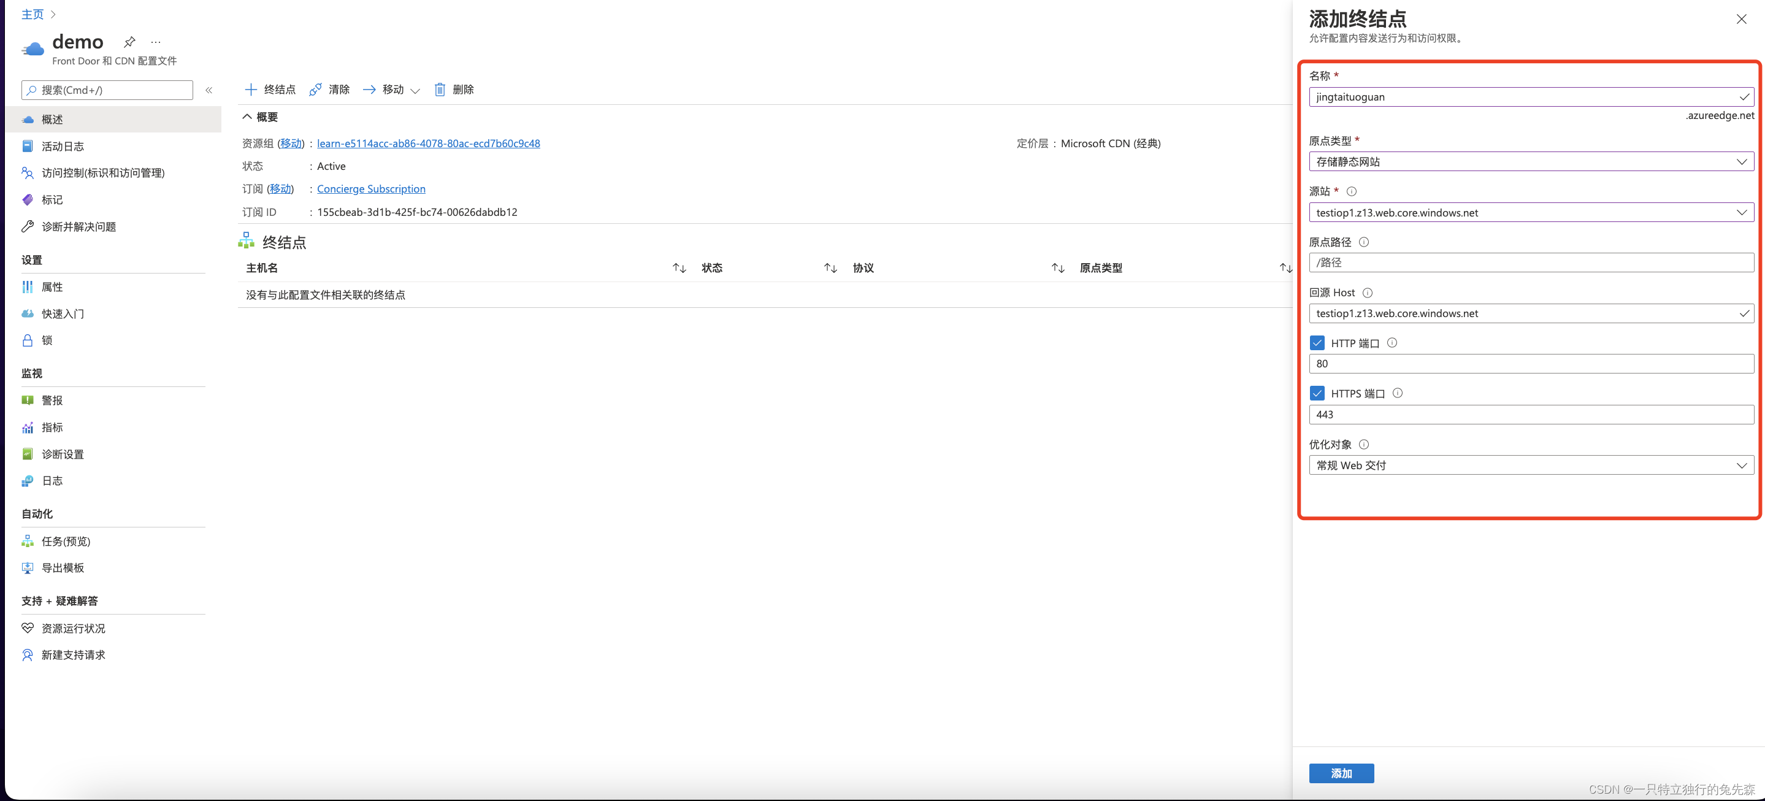The height and width of the screenshot is (801, 1765).
Task: Open the 原点类型 dropdown
Action: click(x=1531, y=162)
